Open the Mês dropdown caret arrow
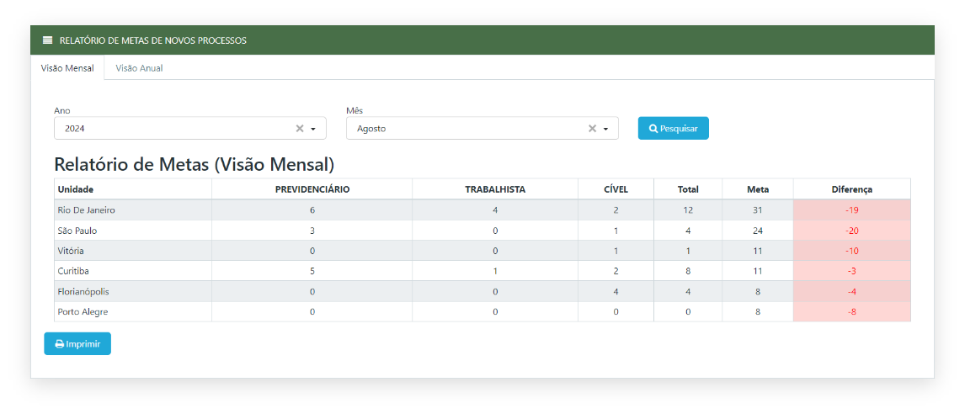This screenshot has height=414, width=965. (605, 129)
